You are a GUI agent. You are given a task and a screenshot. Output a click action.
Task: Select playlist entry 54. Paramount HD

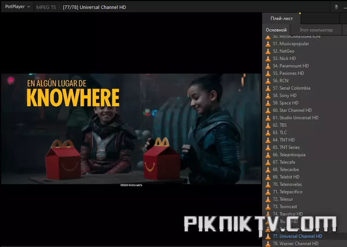pos(304,66)
